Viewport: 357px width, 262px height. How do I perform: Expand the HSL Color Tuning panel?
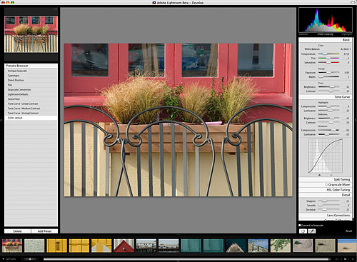[325, 190]
